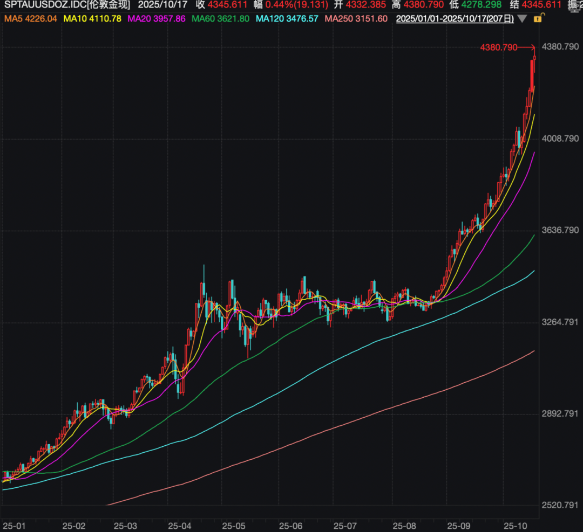Click the 25-01 month label on time axis

13,525
